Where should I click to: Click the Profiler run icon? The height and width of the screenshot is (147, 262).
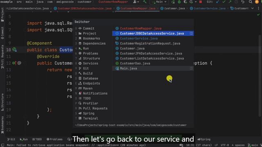pos(191,2)
